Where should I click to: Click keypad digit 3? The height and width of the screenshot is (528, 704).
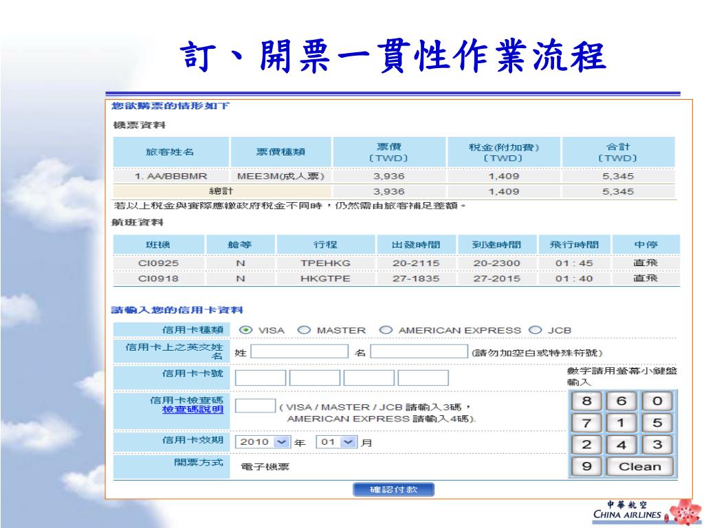tap(657, 445)
